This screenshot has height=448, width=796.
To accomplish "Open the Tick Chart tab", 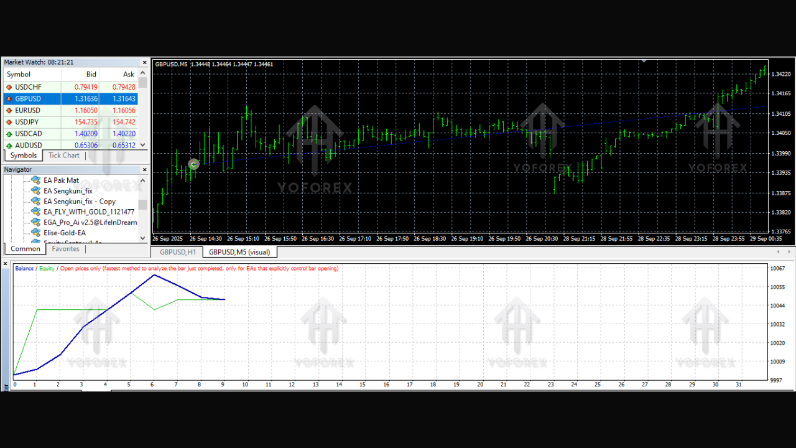I will pos(64,156).
